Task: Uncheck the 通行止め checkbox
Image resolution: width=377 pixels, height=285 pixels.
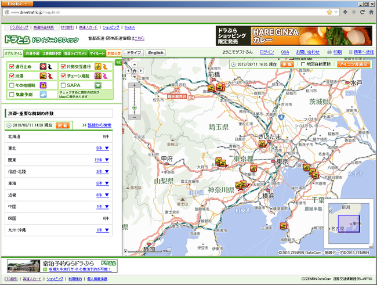Action: point(11,66)
